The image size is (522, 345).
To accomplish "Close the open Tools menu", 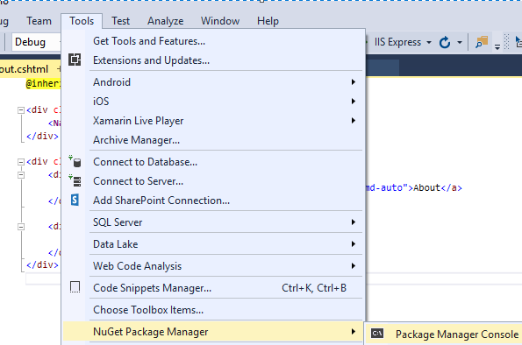I will coord(82,21).
